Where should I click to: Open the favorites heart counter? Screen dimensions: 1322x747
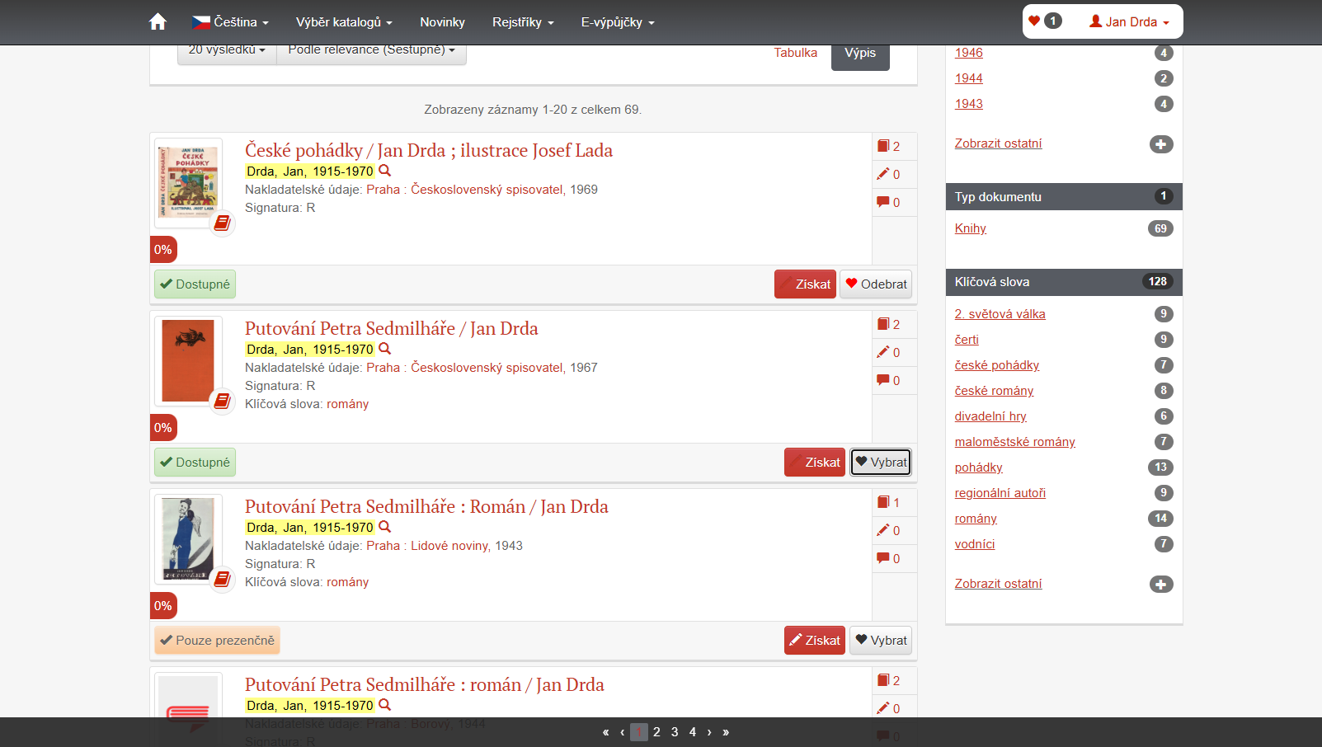click(1045, 21)
